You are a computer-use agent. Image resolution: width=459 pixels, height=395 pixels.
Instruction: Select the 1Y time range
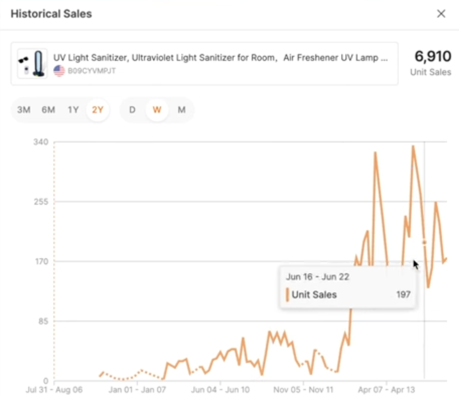pyautogui.click(x=73, y=110)
